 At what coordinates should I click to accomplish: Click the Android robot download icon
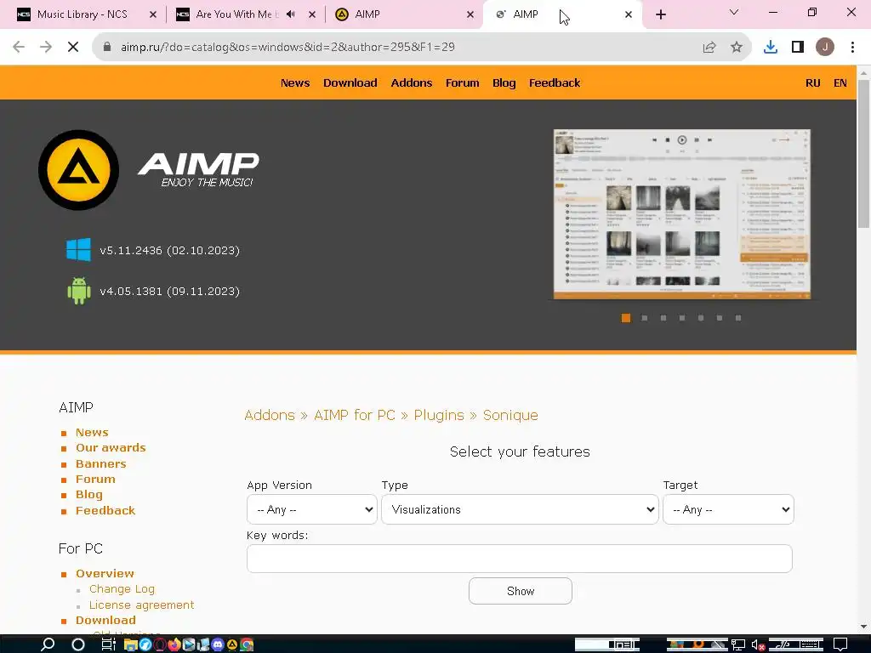(x=78, y=291)
